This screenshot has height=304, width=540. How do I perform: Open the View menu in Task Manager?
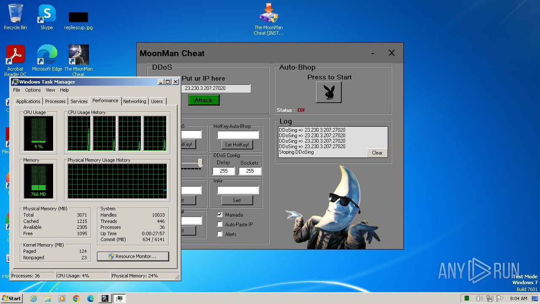[50, 90]
